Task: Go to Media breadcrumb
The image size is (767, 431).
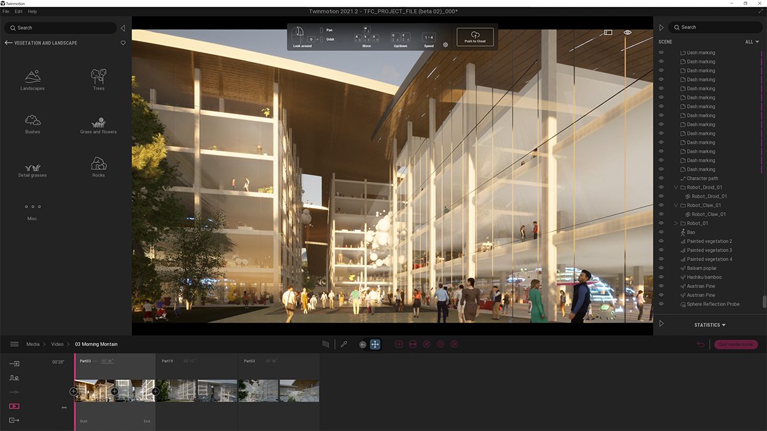Action: (x=33, y=344)
